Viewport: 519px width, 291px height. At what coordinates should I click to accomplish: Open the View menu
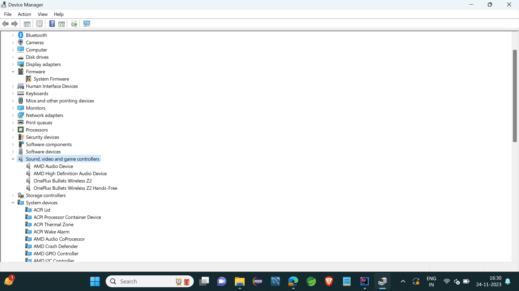point(42,14)
